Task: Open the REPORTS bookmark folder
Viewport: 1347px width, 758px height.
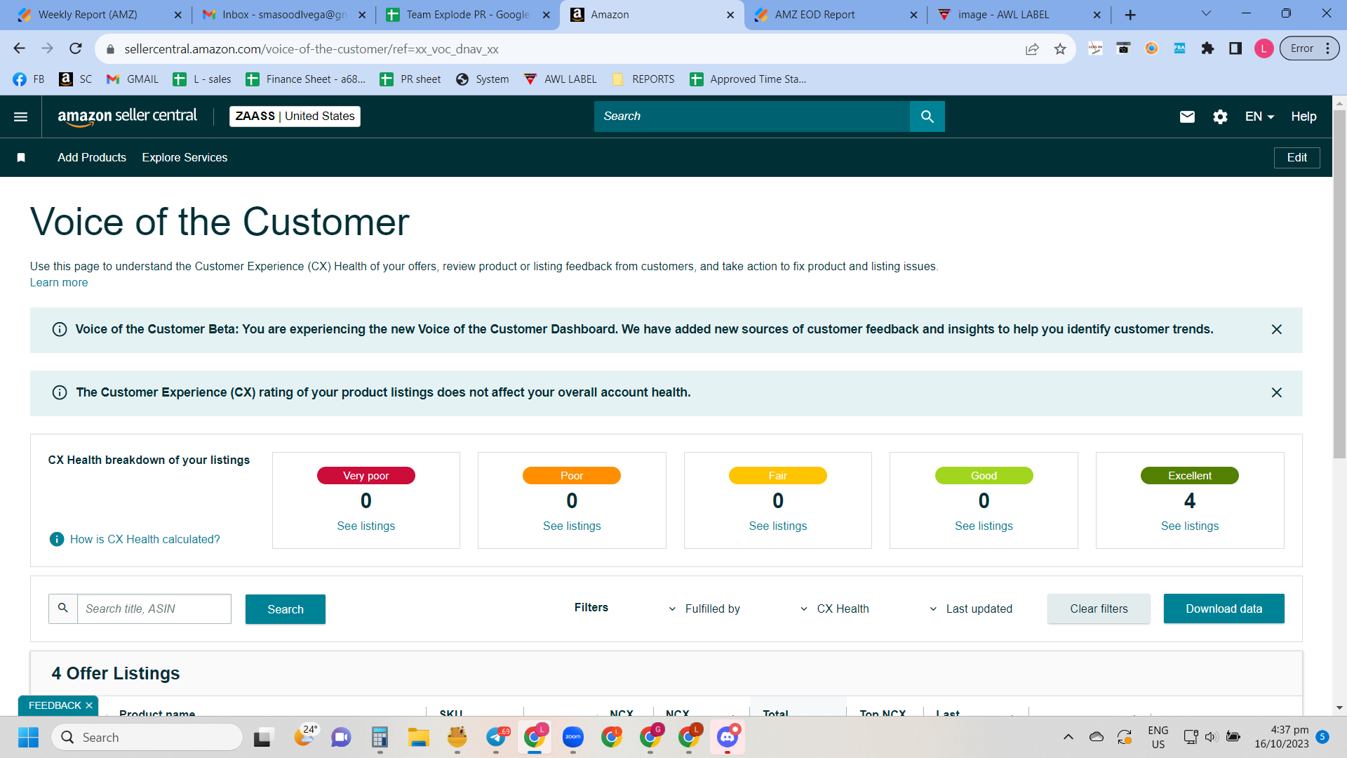Action: (643, 79)
